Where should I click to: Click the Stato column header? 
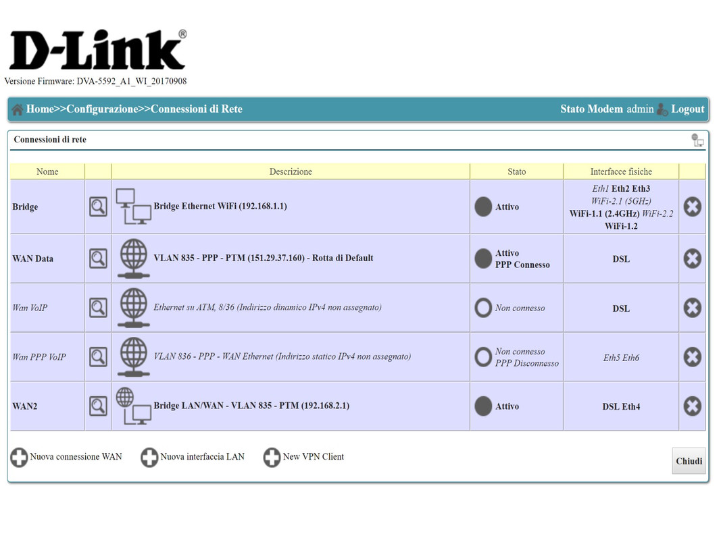516,171
